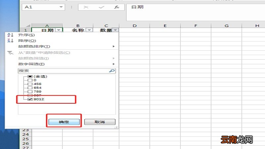Open the 数量 column filter dropdown
The image size is (265, 149).
(115, 30)
